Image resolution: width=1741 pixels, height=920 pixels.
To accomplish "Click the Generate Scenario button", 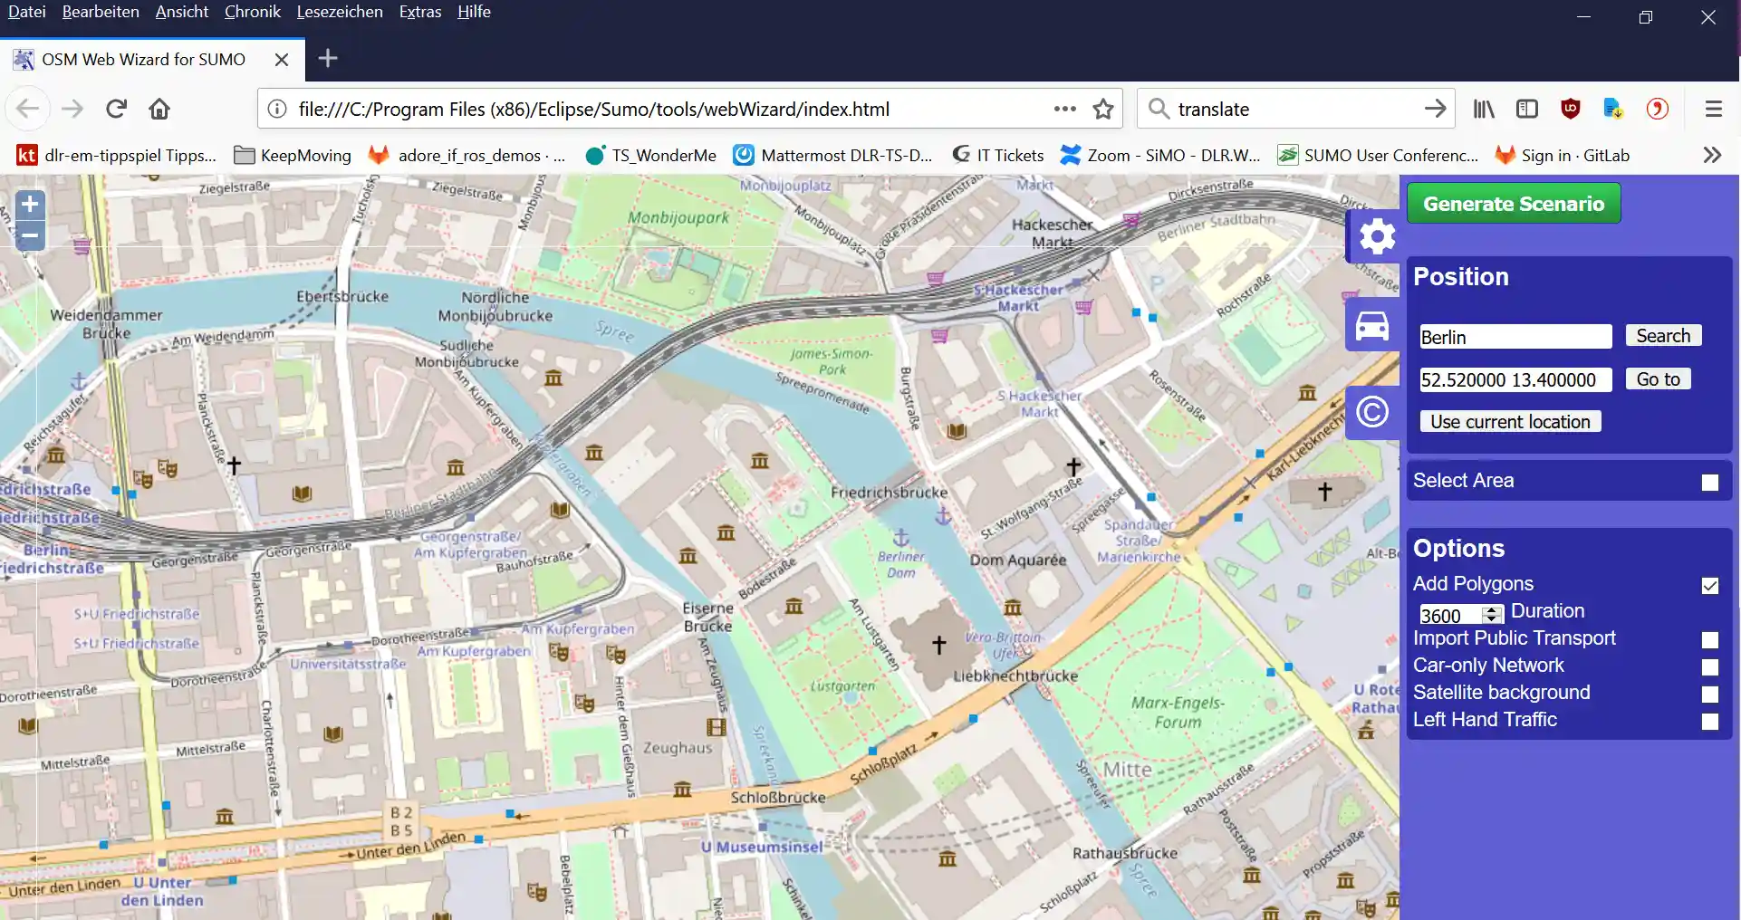I will 1513,204.
